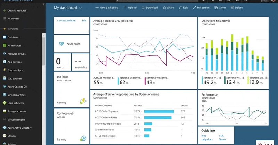Click the OPERATION NAME column header
Screen dimensions: 278x145
click(103, 106)
